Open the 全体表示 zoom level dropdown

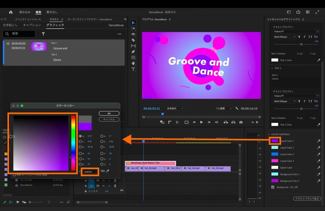(x=175, y=108)
